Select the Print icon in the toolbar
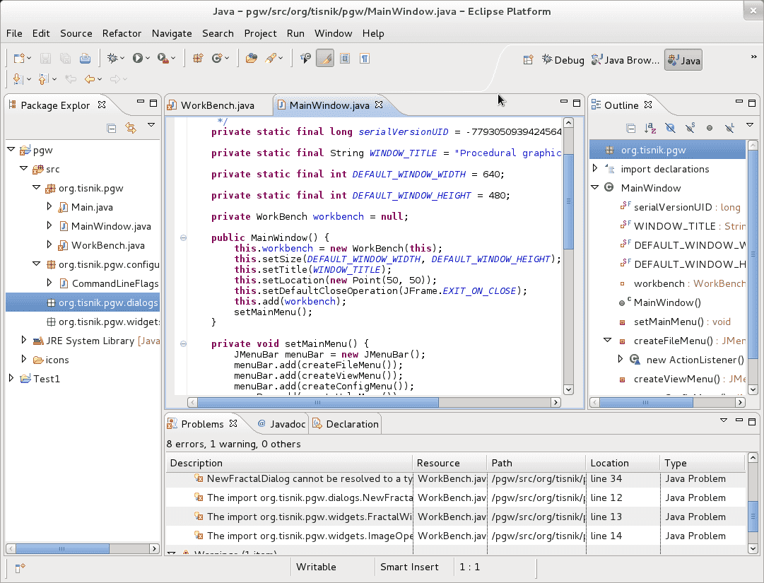 click(x=84, y=58)
